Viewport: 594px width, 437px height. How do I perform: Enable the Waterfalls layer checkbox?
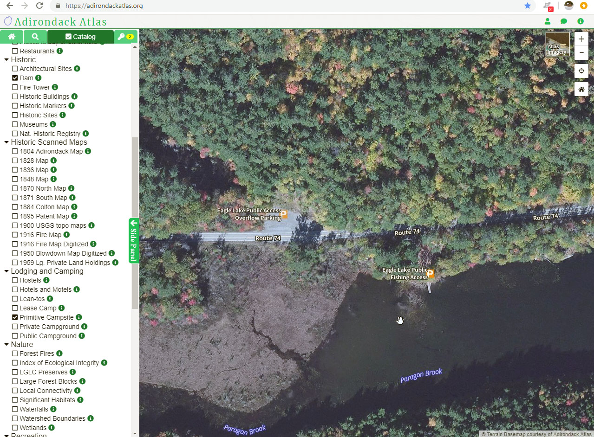[x=15, y=409]
